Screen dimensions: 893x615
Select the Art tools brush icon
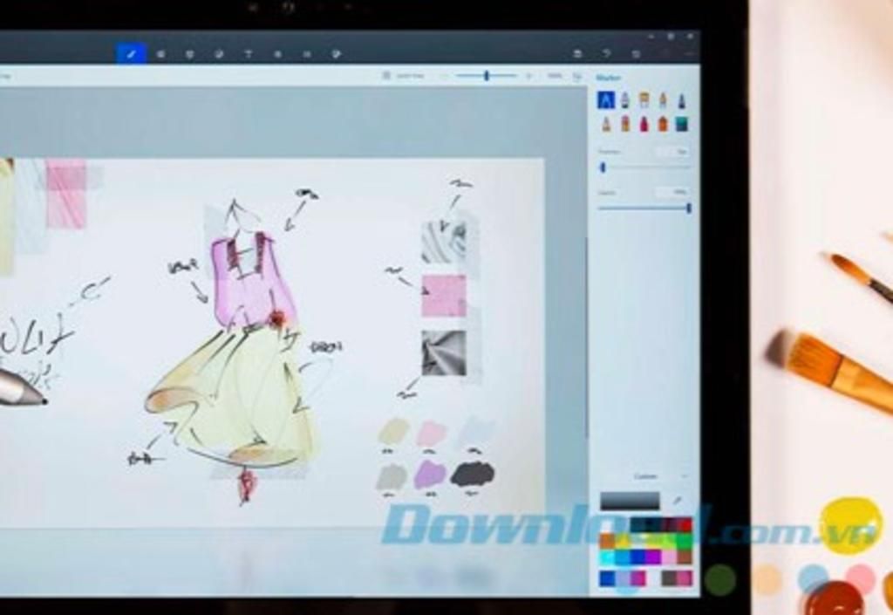pos(132,54)
